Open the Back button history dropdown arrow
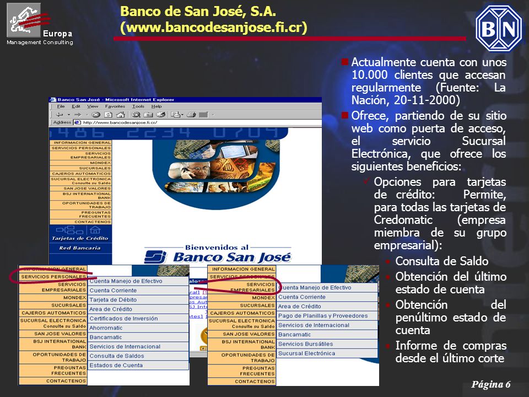The height and width of the screenshot is (397, 529). 68,115
